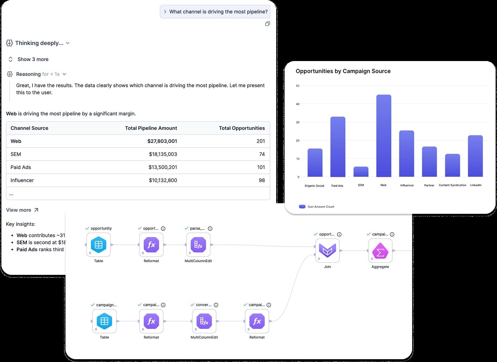Image resolution: width=497 pixels, height=362 pixels.
Task: Click the campaign Table node in bottom row
Action: pos(105,321)
